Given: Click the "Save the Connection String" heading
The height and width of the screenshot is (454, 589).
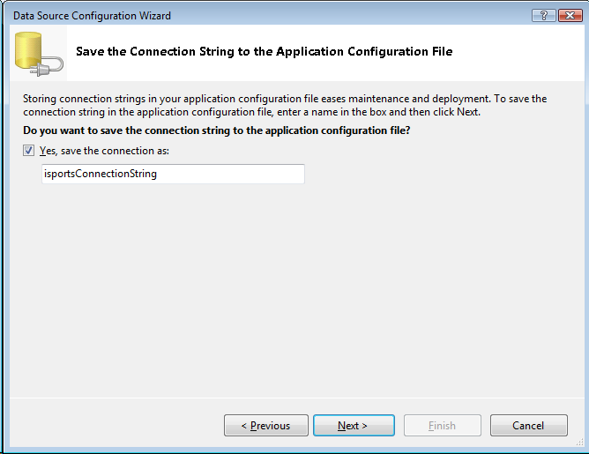Looking at the screenshot, I should (264, 52).
